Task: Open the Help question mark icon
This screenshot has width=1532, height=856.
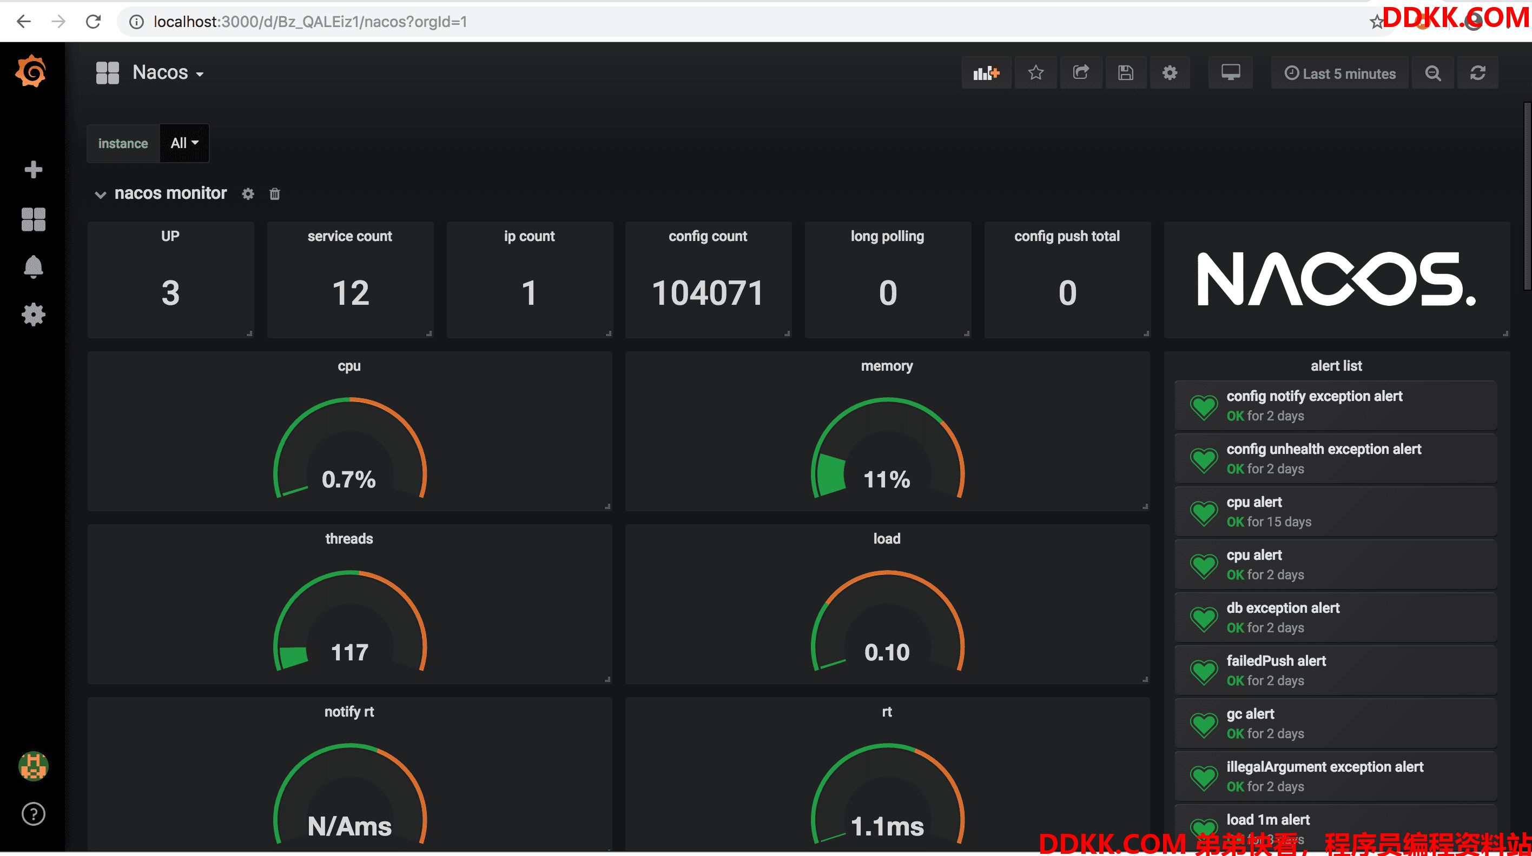Action: tap(34, 813)
